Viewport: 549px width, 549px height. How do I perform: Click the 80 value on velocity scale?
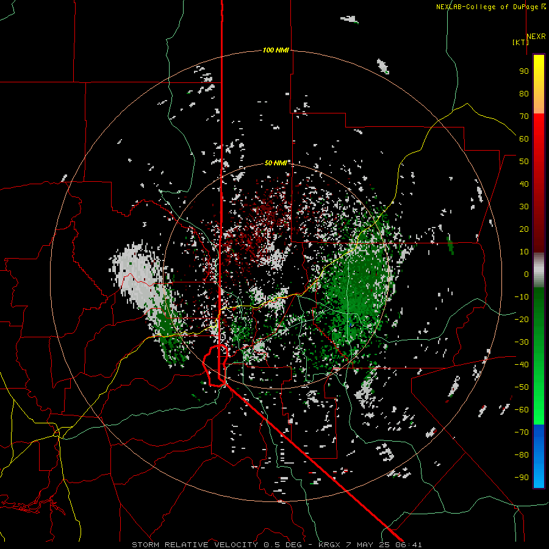(524, 94)
